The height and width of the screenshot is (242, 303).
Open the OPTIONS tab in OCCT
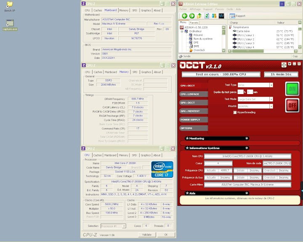pos(194,128)
